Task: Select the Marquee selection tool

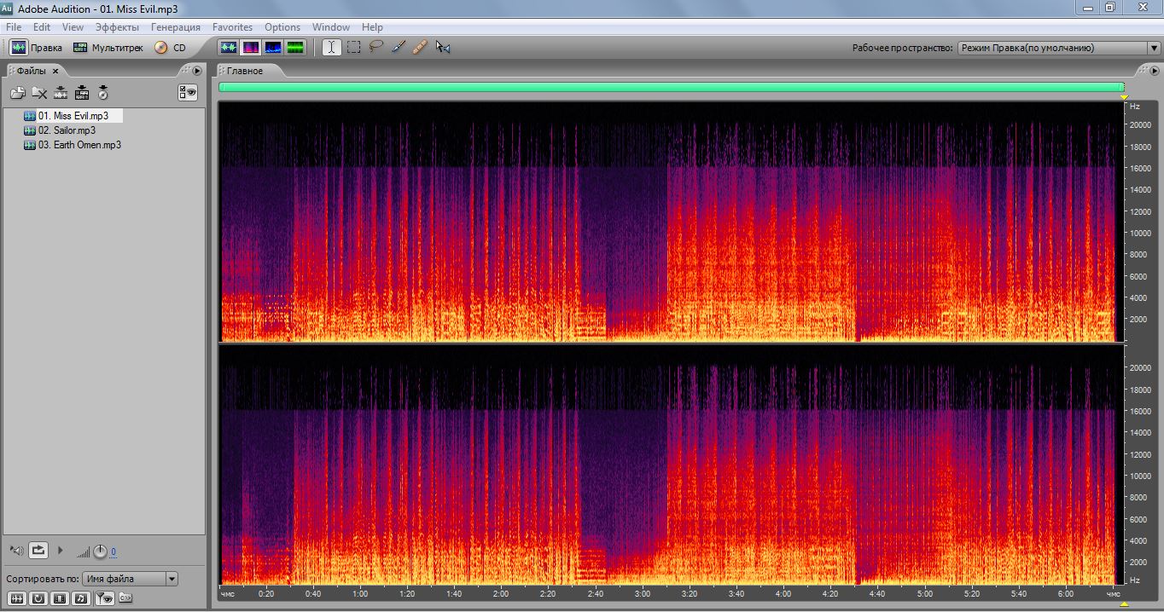Action: 353,48
